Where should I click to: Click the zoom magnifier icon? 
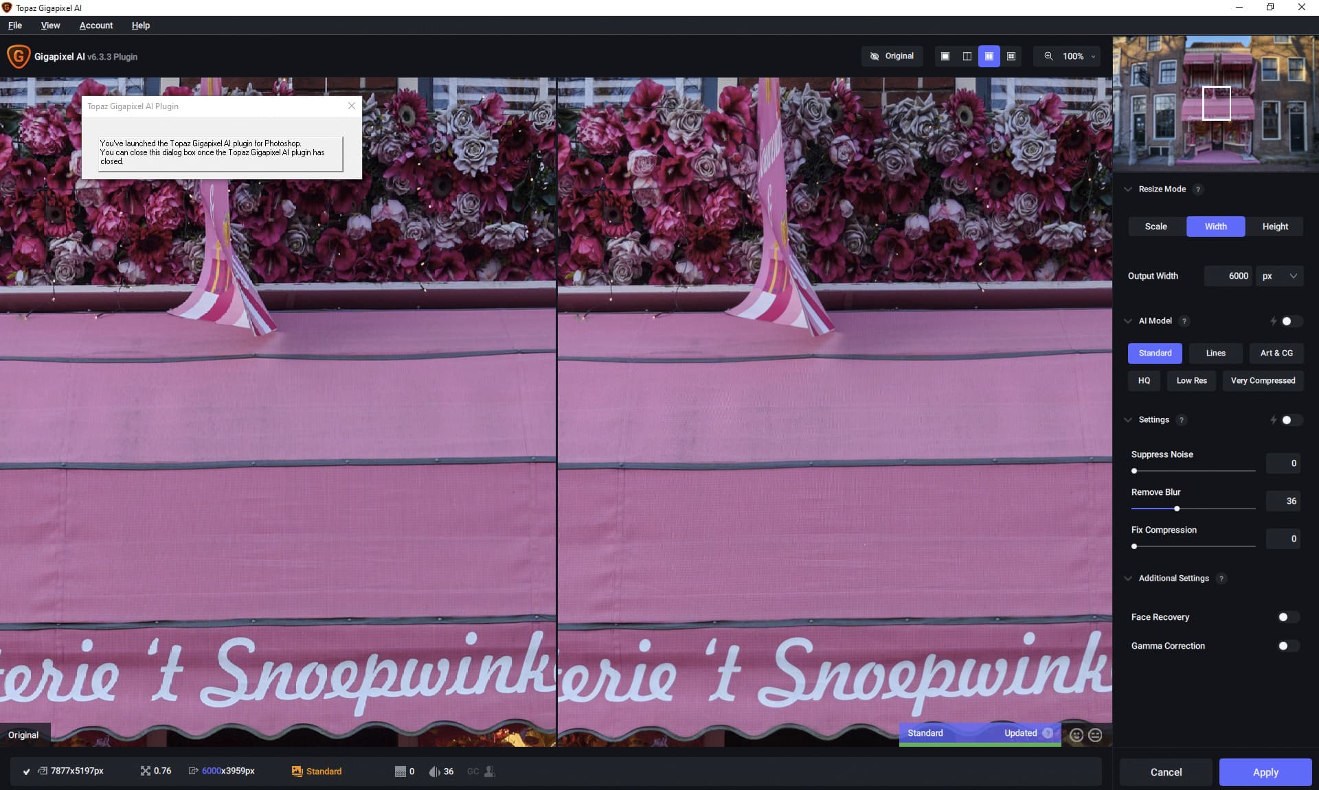point(1049,56)
